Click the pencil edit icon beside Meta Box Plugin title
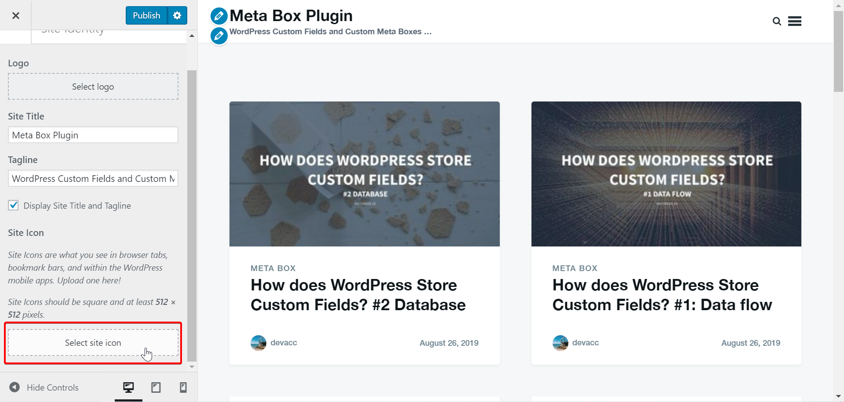The width and height of the screenshot is (844, 402). pos(218,16)
